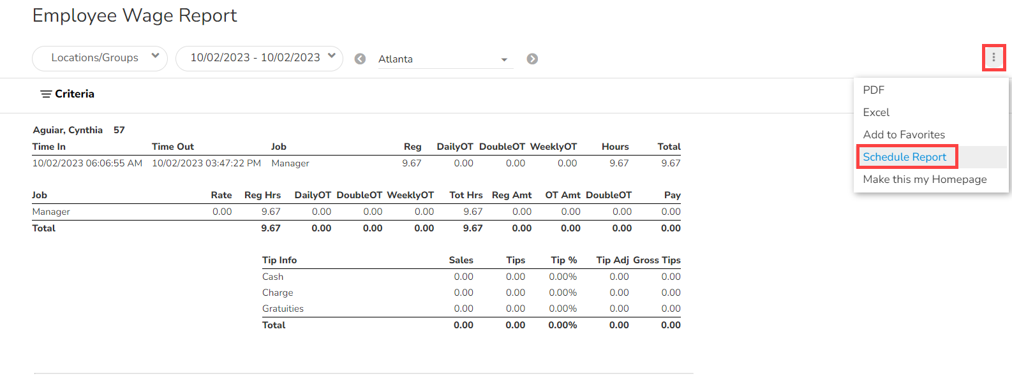
Task: Click the Tip Info table header
Action: click(279, 260)
